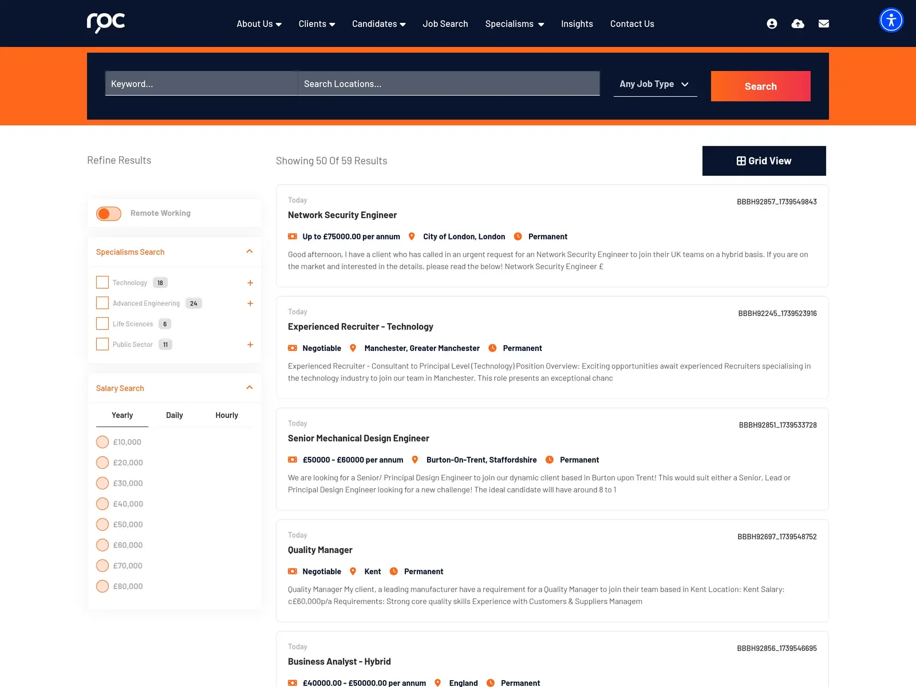Collapse the Salary Search section

pos(250,388)
